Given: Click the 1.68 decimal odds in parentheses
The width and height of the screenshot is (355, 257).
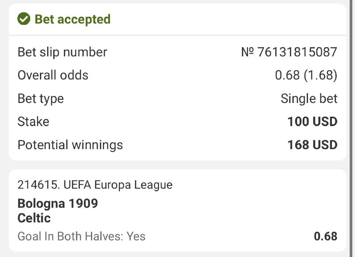Looking at the screenshot, I should pyautogui.click(x=320, y=75).
